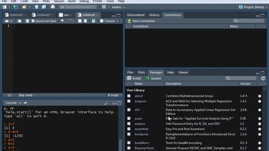Click the Install packages button
The image size is (269, 151).
coord(134,78)
